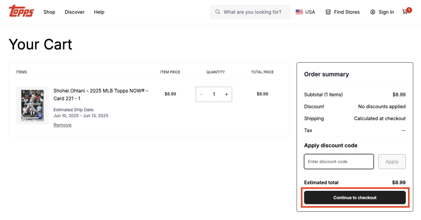The height and width of the screenshot is (220, 421).
Task: Decrease quantity with minus button
Action: tap(201, 94)
